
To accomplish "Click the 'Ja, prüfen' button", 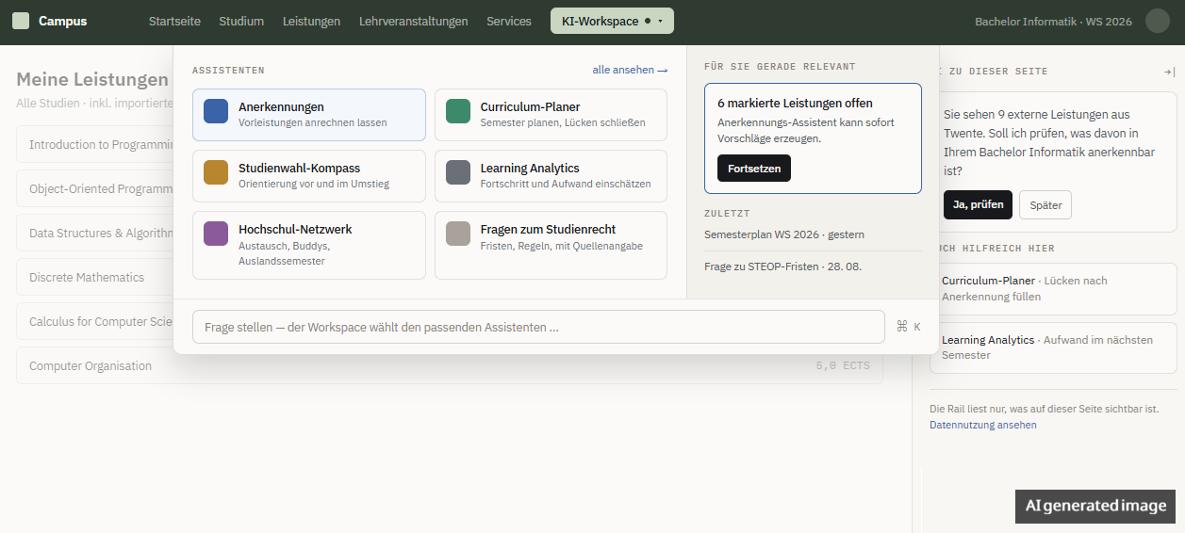I will click(978, 204).
